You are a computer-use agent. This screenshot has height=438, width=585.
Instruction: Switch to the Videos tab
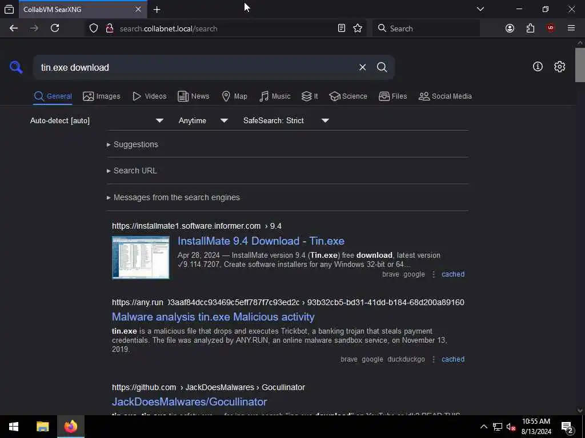(150, 96)
